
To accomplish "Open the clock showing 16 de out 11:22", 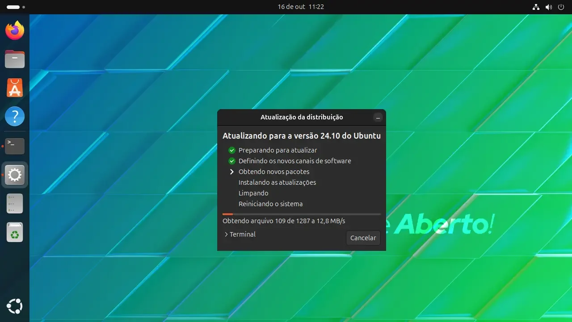I will (301, 7).
